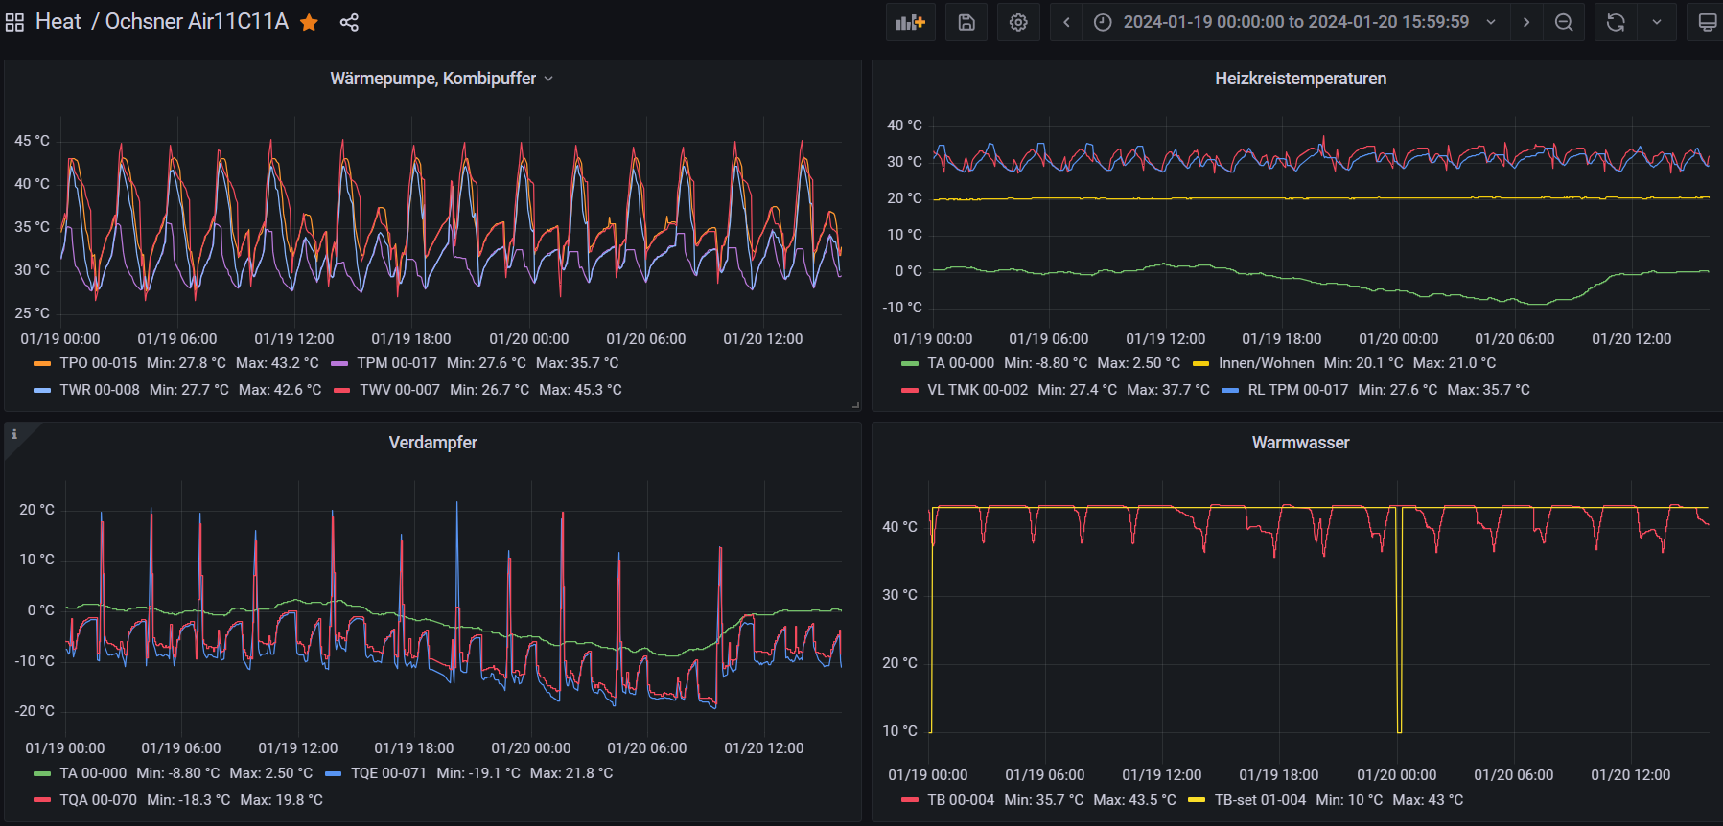
Task: Click the Add panel icon
Action: point(910,22)
